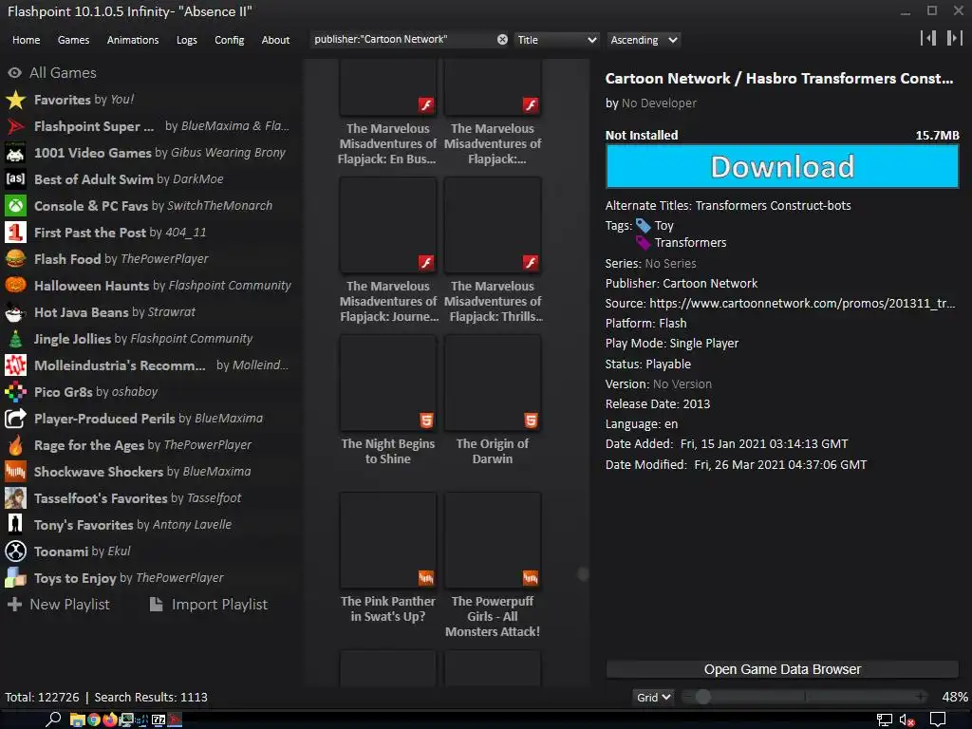Open Toys to Enjoy blocks icon

point(15,578)
